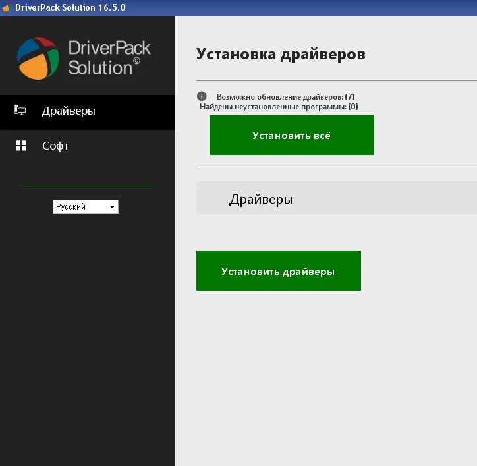Viewport: 477px width, 466px height.
Task: Click the grid icon beside Софт
Action: [21, 146]
